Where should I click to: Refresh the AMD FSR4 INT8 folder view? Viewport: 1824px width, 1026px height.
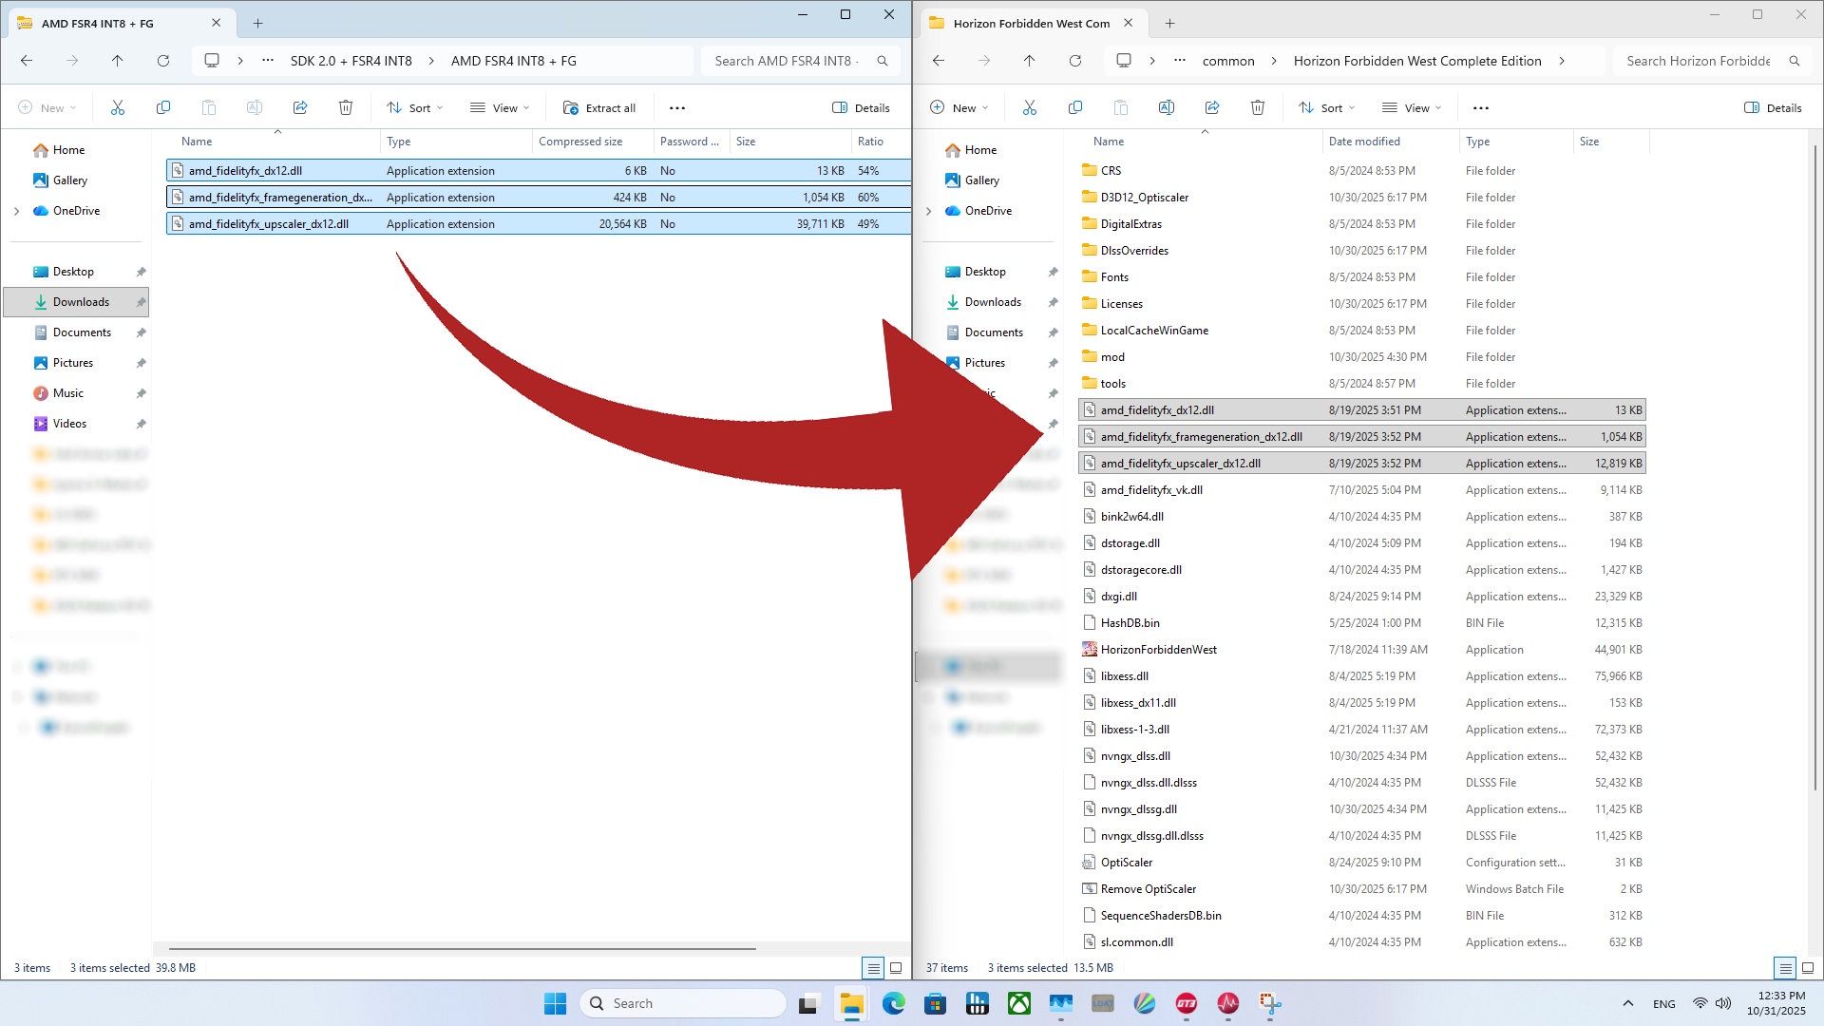click(x=163, y=61)
